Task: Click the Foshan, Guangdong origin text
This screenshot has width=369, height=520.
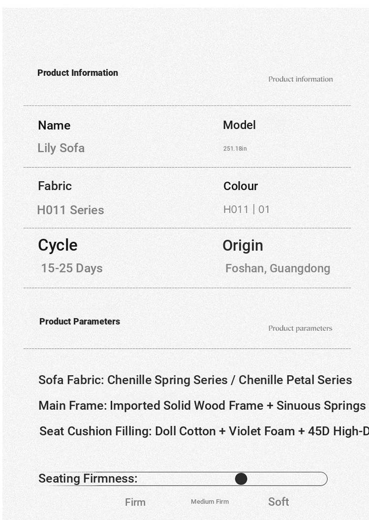Action: coord(277,268)
